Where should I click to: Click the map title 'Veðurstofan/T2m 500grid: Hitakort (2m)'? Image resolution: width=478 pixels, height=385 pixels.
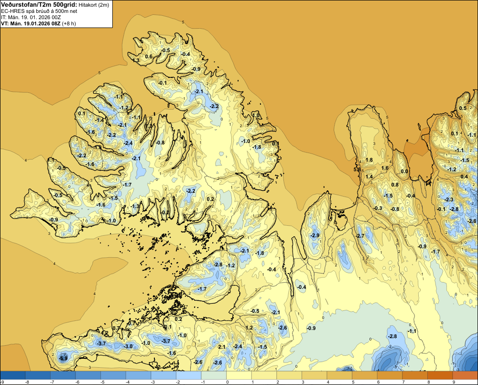coord(55,5)
